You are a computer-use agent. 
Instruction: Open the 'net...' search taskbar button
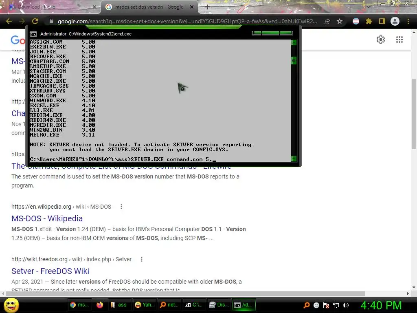[x=169, y=305]
